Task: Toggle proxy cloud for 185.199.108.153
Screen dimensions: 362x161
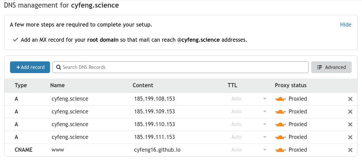Action: pos(281,99)
